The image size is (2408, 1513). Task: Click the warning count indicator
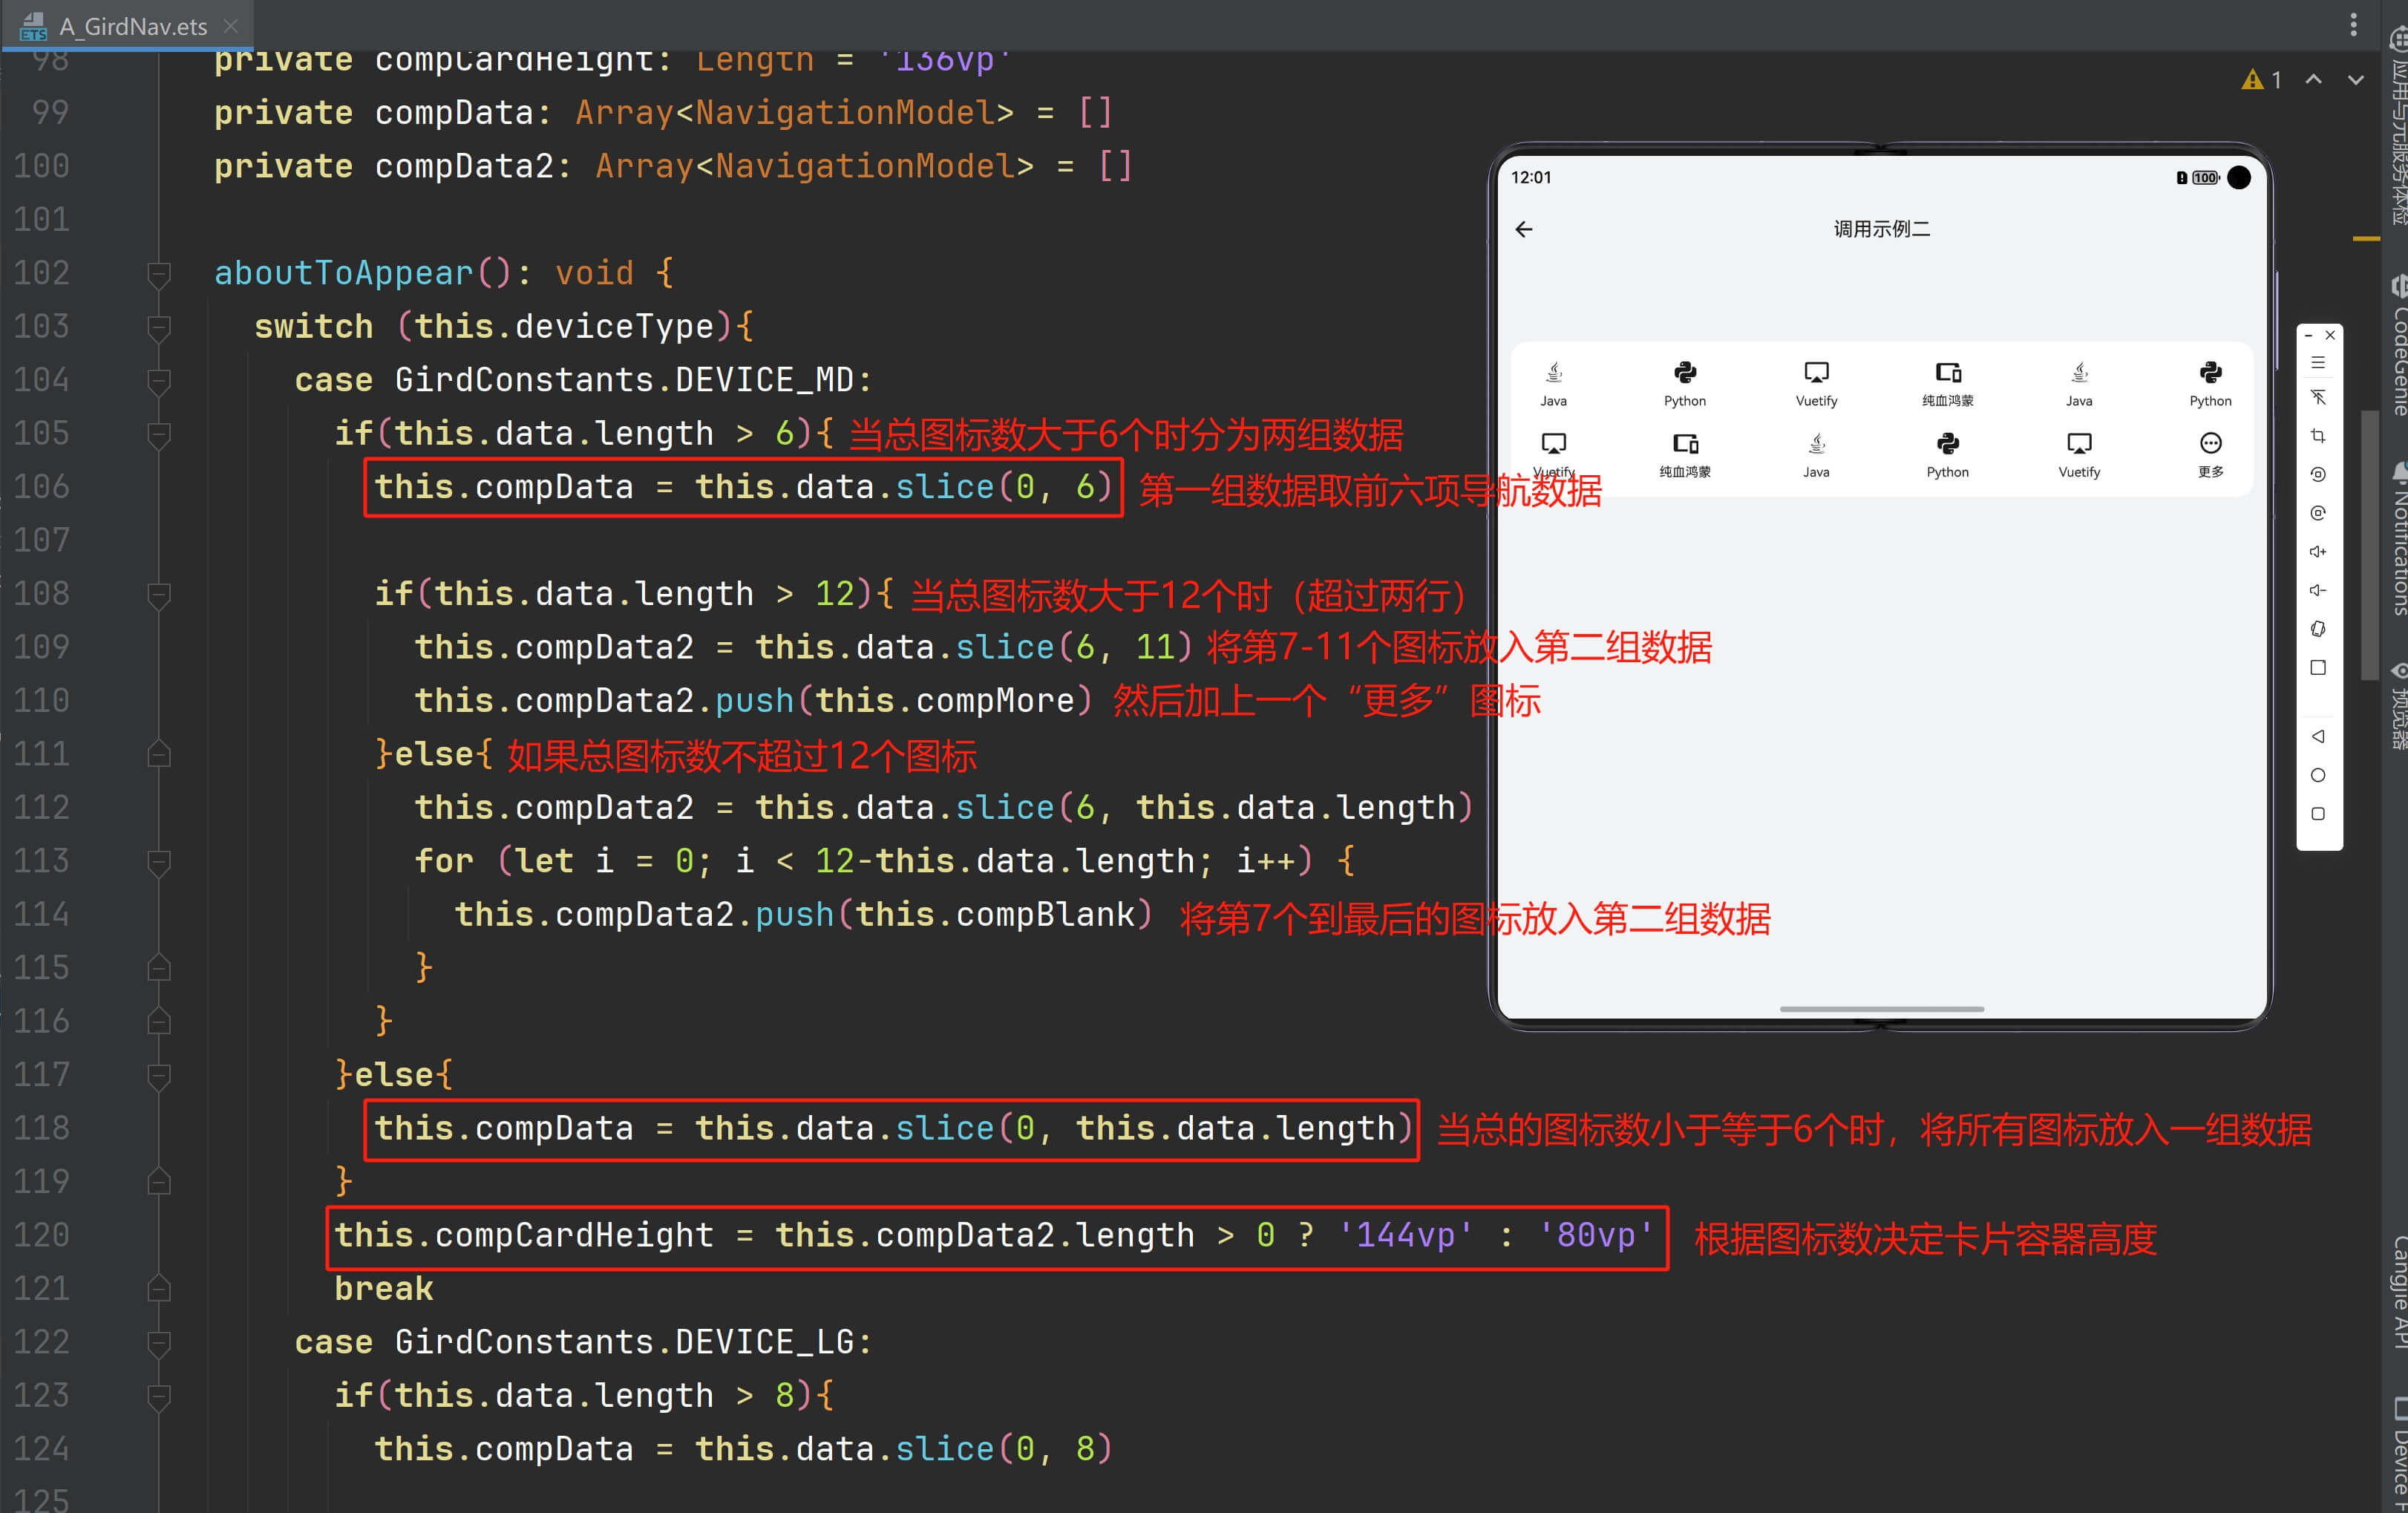[2261, 79]
